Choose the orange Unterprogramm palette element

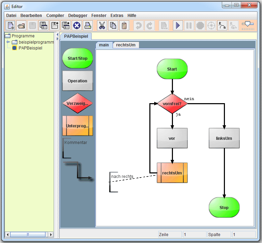(x=78, y=126)
